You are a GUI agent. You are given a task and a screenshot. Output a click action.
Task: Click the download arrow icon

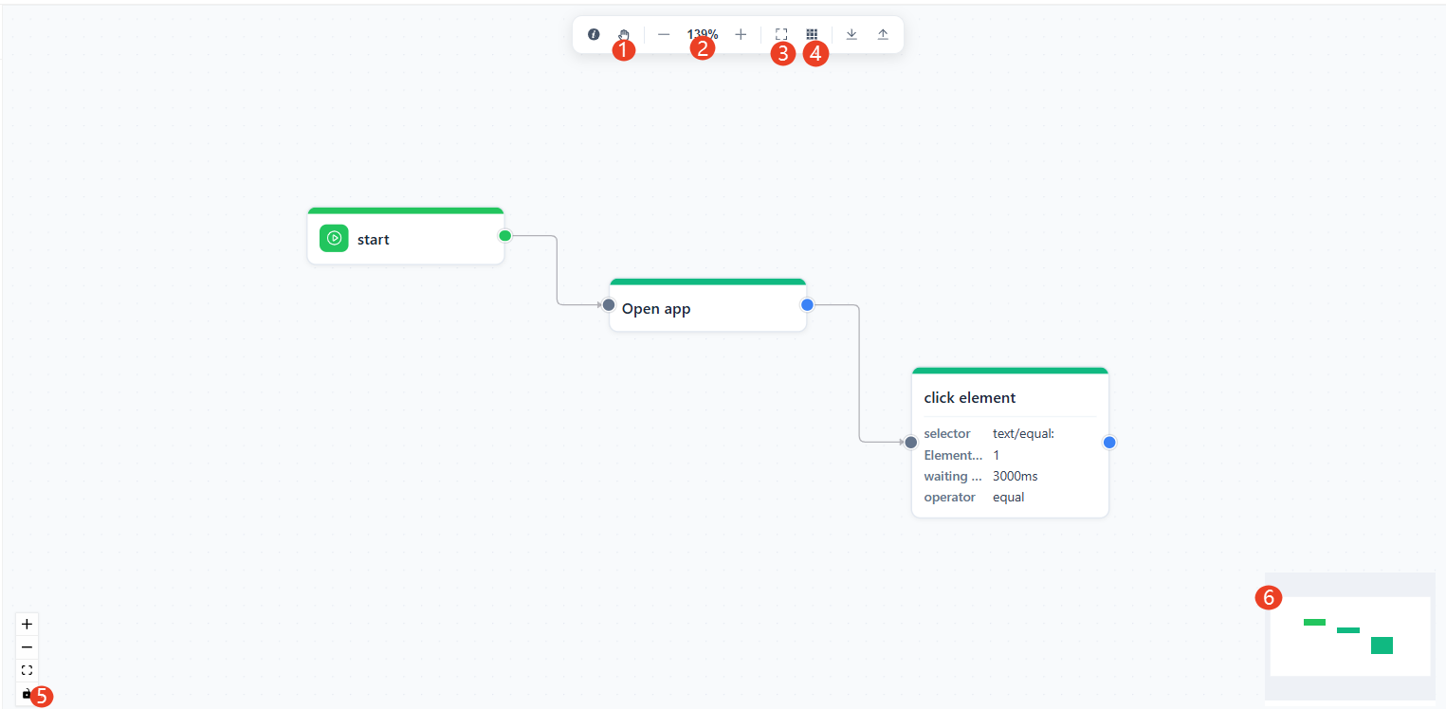(851, 34)
